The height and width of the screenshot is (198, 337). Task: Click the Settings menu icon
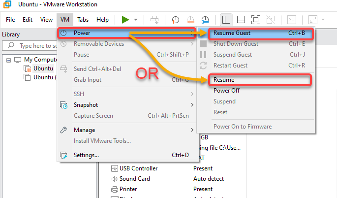point(63,155)
